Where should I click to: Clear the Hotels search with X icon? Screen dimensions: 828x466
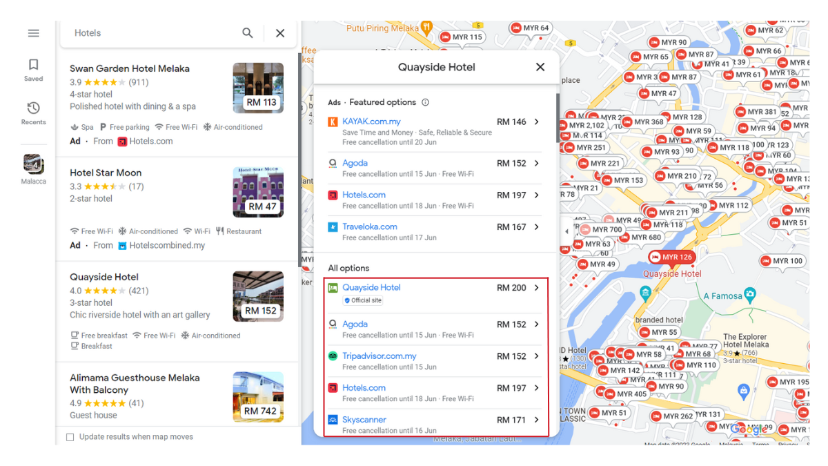click(280, 33)
